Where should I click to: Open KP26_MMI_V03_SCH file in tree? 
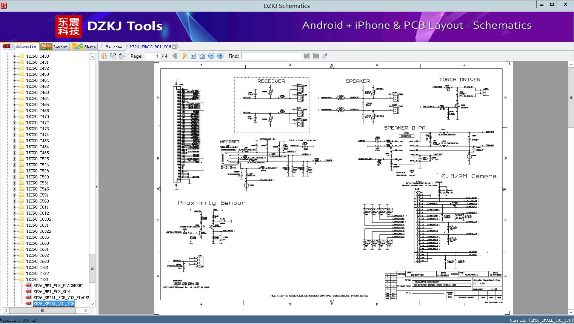[x=51, y=292]
